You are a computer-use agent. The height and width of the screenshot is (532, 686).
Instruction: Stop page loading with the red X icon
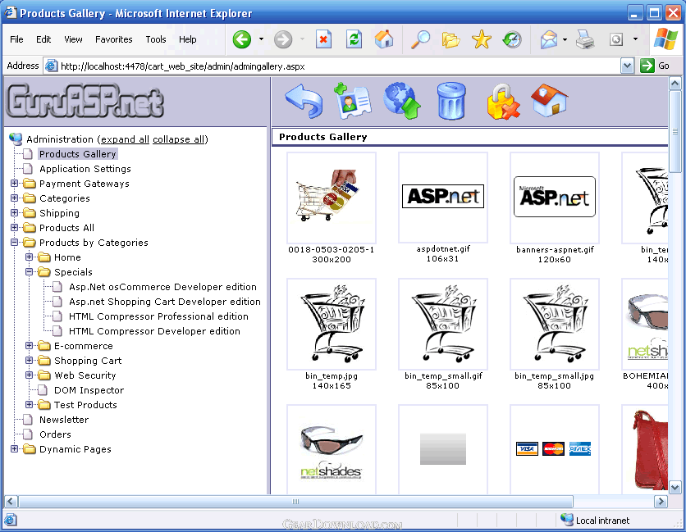(323, 39)
